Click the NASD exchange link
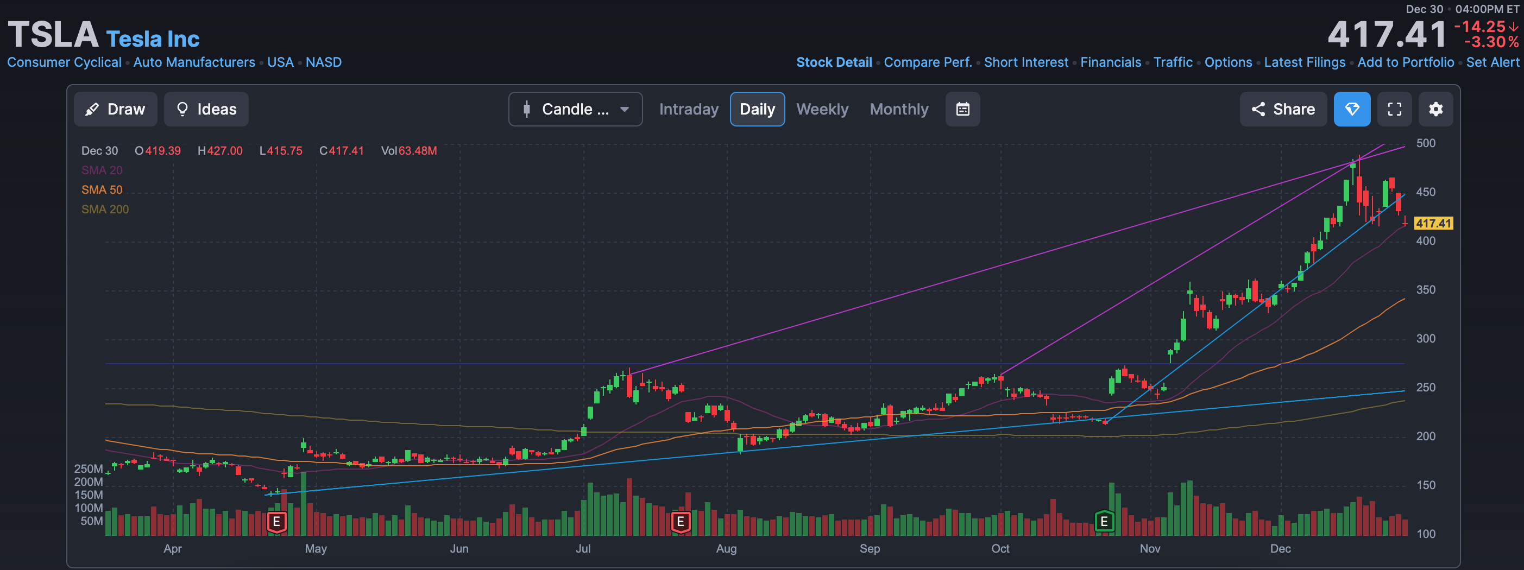Screen dimensions: 1524x570 324,62
